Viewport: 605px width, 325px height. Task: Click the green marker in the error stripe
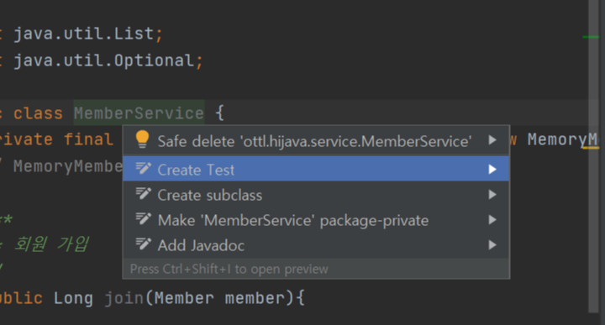tap(591, 37)
